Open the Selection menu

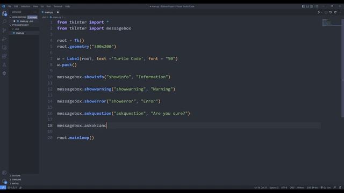[x=25, y=6]
